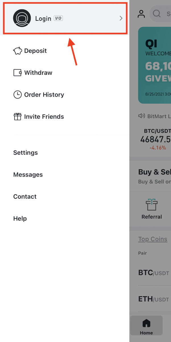
Task: Open the QI welcome giveaway banner
Action: [x=155, y=66]
